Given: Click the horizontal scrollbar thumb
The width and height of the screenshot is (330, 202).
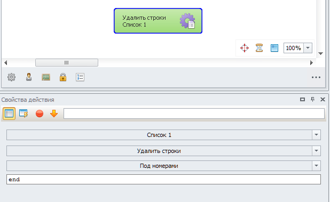Looking at the screenshot, I should click(x=67, y=62).
